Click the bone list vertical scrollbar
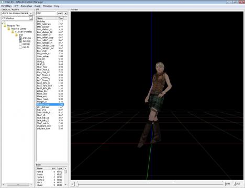 coord(65,177)
